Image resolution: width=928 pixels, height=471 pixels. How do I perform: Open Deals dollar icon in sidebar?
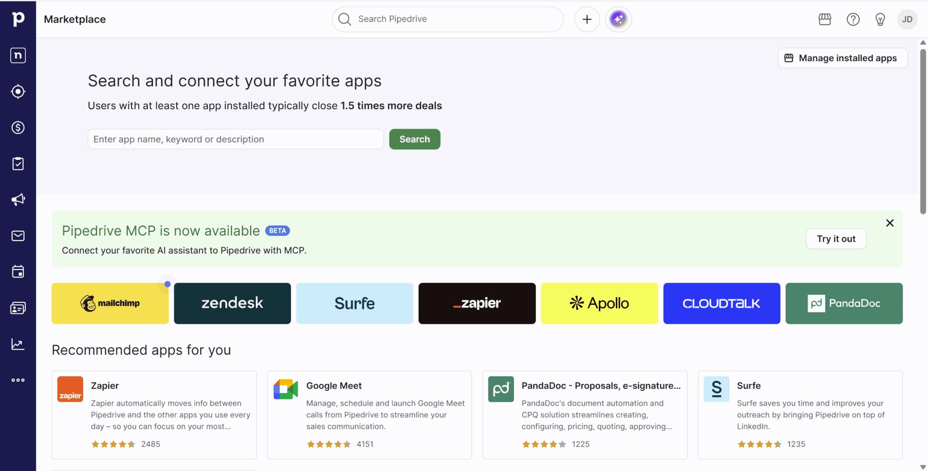18,128
